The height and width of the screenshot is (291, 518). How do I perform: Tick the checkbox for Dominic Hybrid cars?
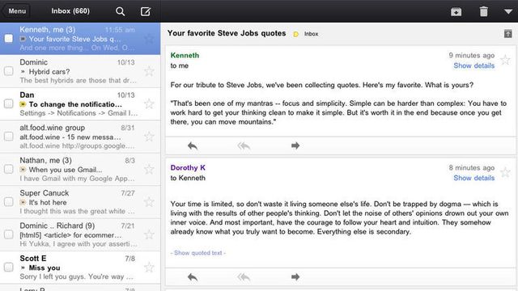pos(9,71)
